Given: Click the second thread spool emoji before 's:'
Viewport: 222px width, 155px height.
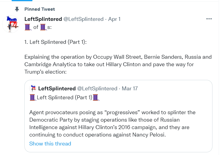Looking at the screenshot, I should pyautogui.click(x=43, y=27).
